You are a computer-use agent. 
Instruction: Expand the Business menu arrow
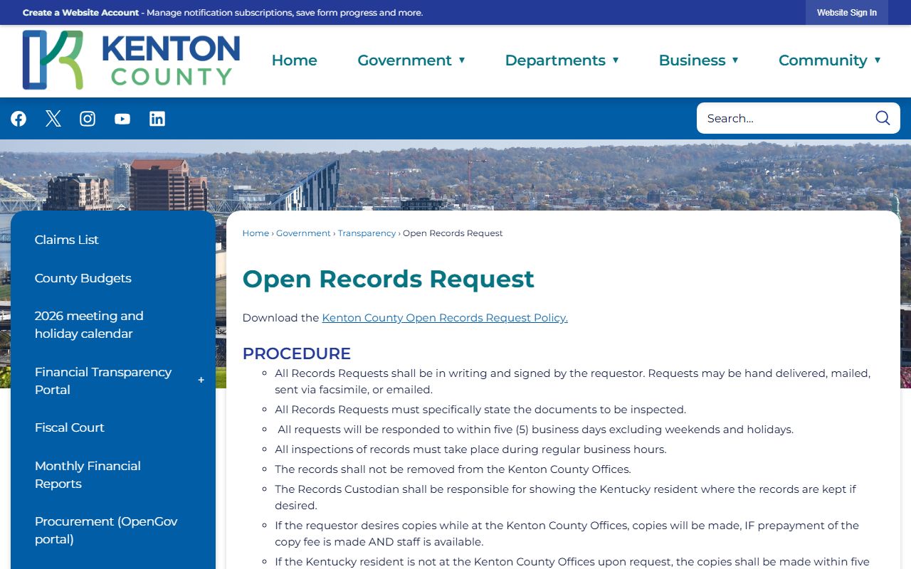coord(735,60)
